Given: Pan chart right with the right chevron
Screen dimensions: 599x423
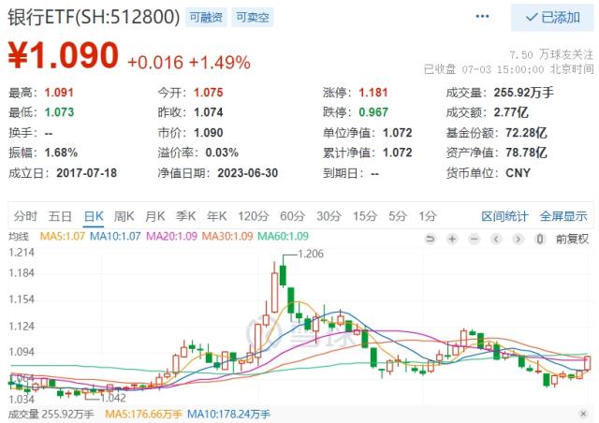Looking at the screenshot, I should click(x=518, y=240).
